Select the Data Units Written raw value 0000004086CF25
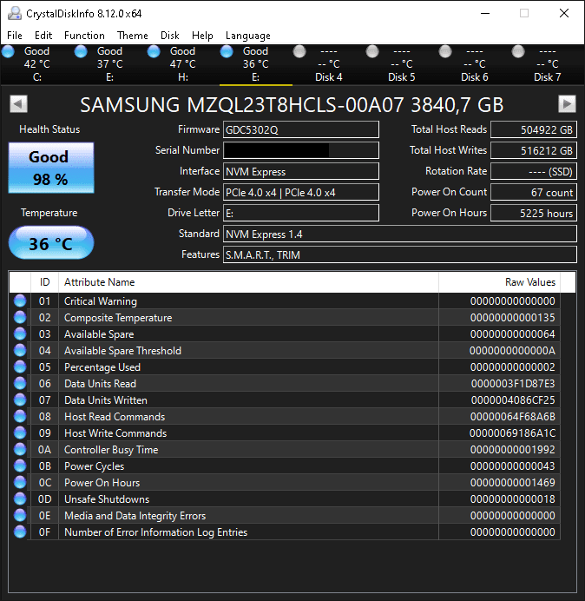Image resolution: width=585 pixels, height=601 pixels. (513, 400)
